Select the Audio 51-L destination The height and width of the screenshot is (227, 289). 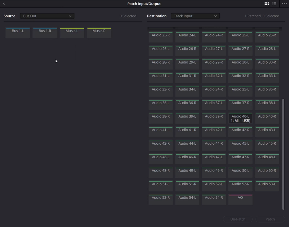161,186
